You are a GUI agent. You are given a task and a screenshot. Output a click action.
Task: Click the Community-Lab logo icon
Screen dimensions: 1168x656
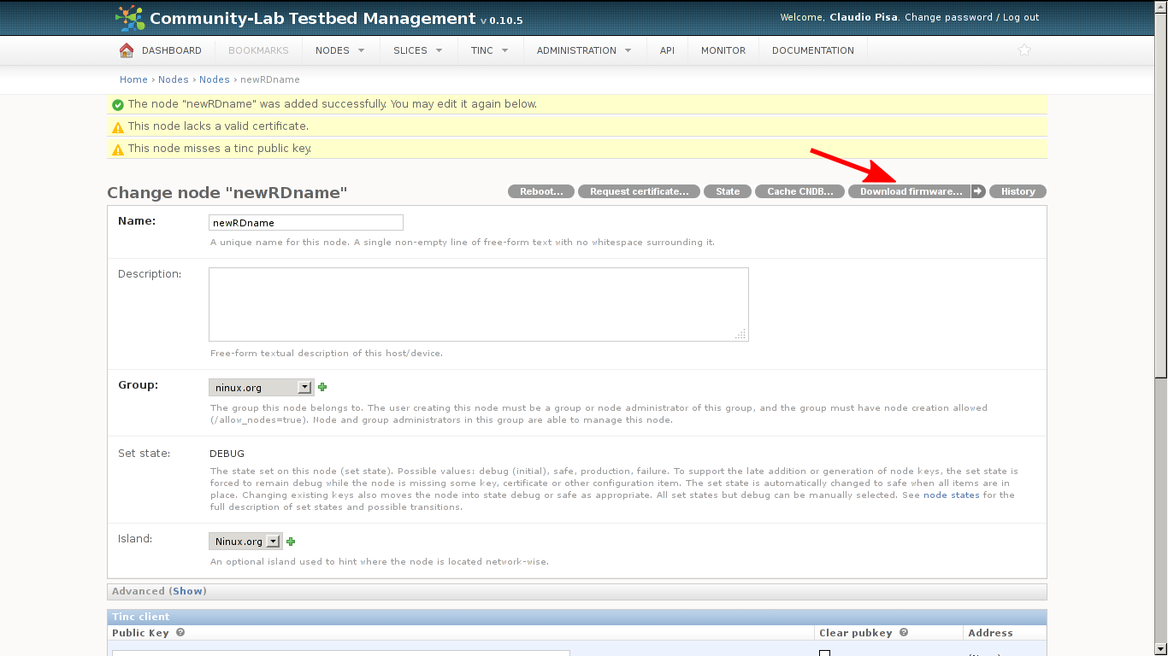click(x=130, y=18)
